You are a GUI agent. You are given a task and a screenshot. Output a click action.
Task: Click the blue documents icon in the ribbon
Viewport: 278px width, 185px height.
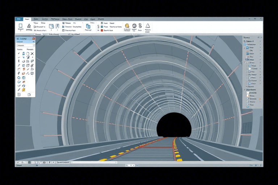[88, 26]
